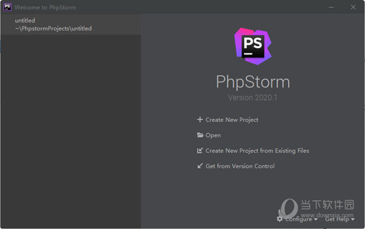
Task: Minimize the Welcome to PhpStorm window
Action: pos(331,7)
